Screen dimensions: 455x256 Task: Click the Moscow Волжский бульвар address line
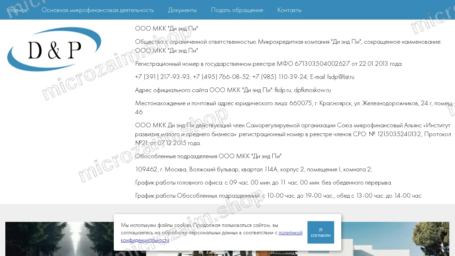click(x=253, y=170)
